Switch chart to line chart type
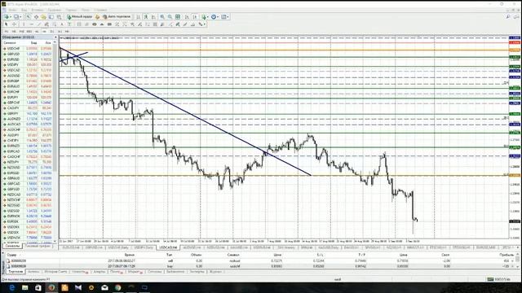The height and width of the screenshot is (293, 522). click(x=153, y=16)
